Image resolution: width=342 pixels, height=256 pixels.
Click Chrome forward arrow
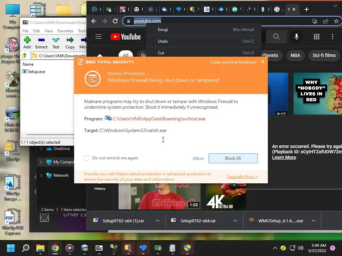(x=105, y=21)
